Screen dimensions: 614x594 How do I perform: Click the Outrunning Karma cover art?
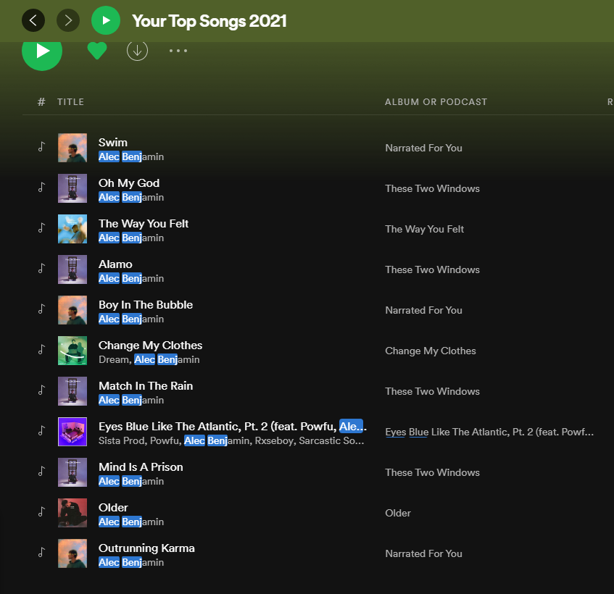click(72, 553)
